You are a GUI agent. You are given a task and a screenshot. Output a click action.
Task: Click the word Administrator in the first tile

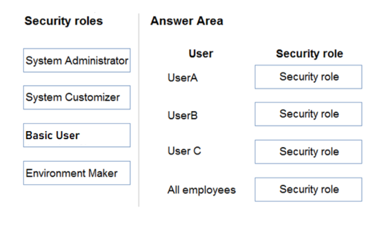coord(96,61)
